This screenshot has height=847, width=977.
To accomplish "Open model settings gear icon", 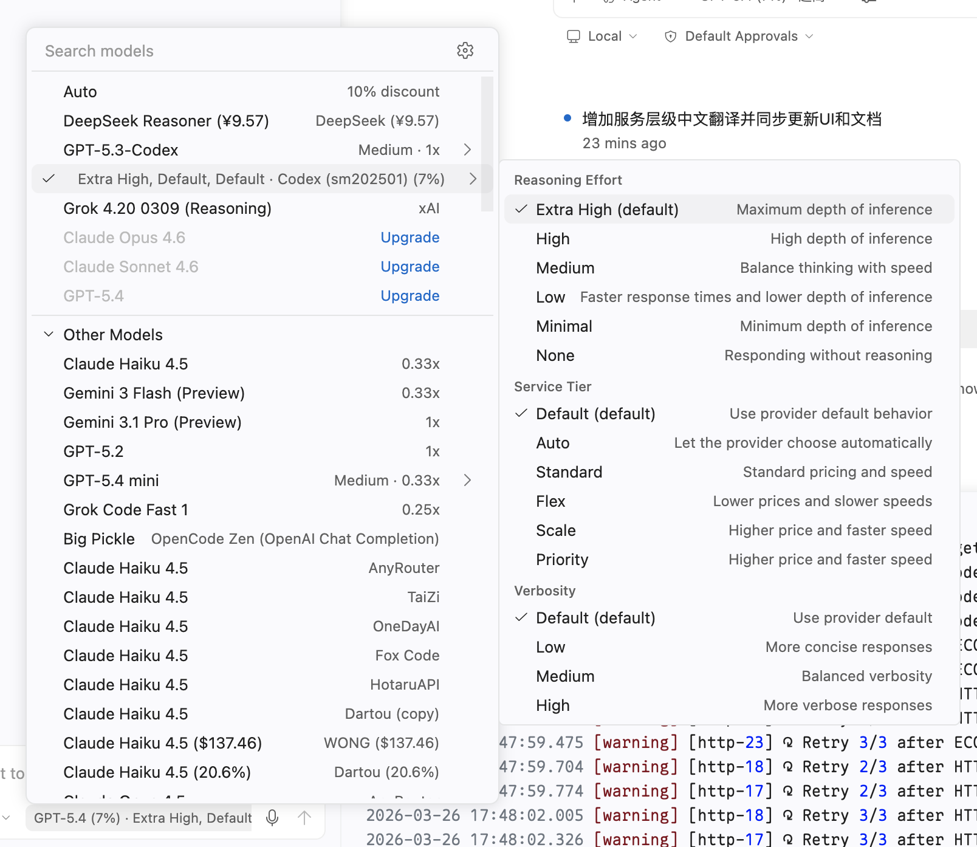I will [x=465, y=50].
